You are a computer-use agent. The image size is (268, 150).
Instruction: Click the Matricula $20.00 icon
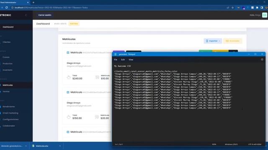[97, 117]
